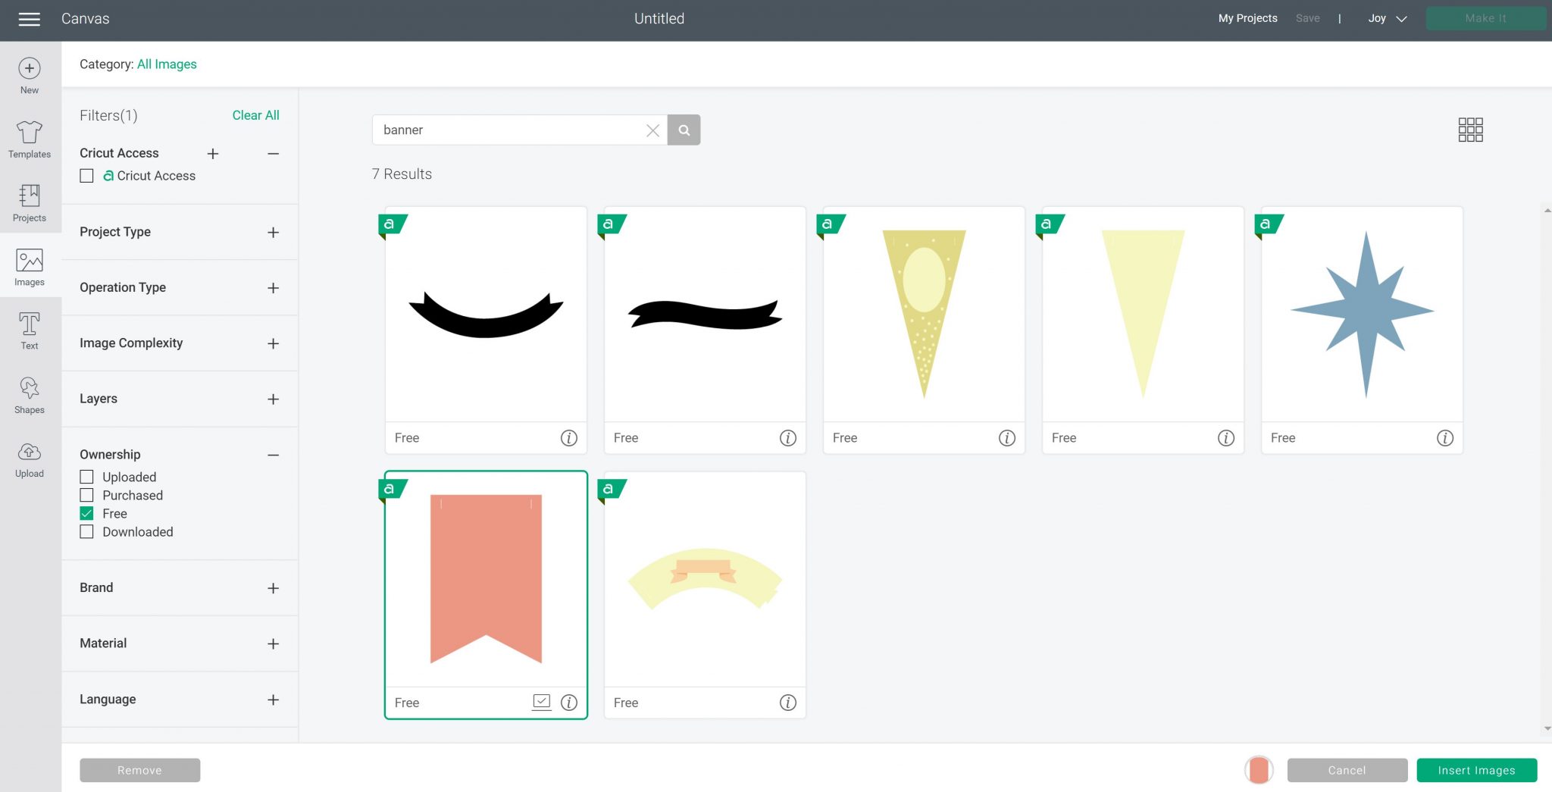The width and height of the screenshot is (1552, 792).
Task: Click the New project icon
Action: tap(29, 76)
